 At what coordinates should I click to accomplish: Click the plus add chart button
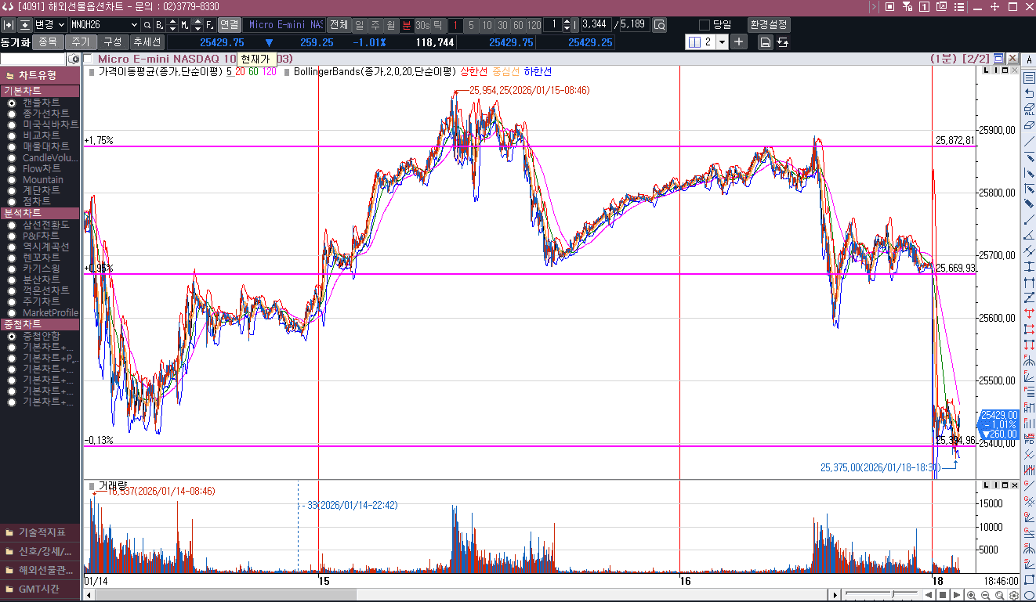point(738,42)
